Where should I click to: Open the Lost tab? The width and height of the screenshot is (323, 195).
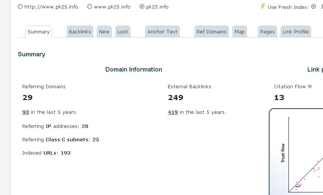[x=123, y=32]
